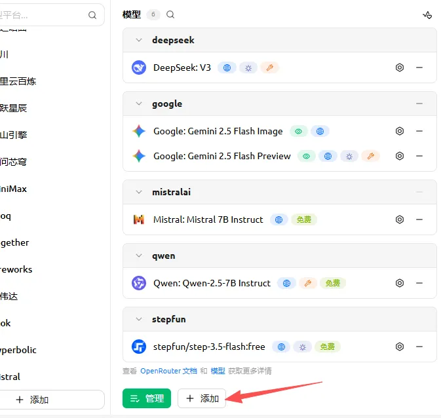Click the platform search input field

pyautogui.click(x=52, y=15)
